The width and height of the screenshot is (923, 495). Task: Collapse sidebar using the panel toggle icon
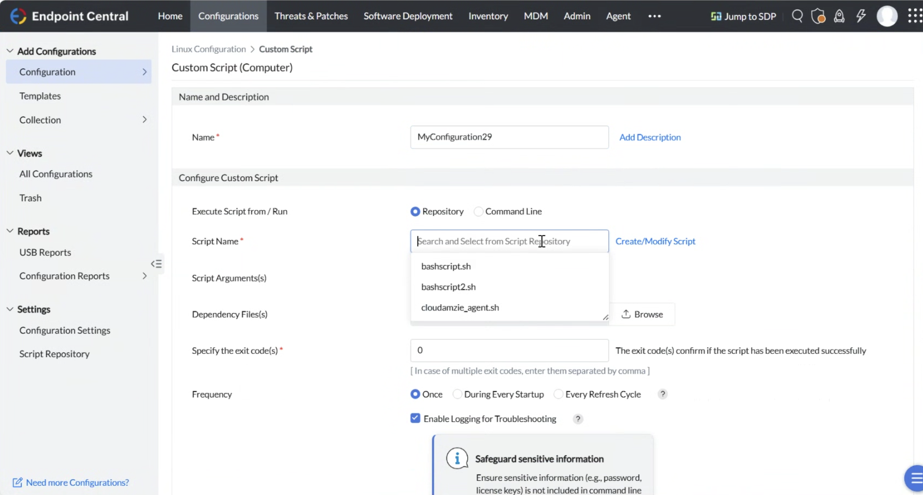click(x=156, y=264)
